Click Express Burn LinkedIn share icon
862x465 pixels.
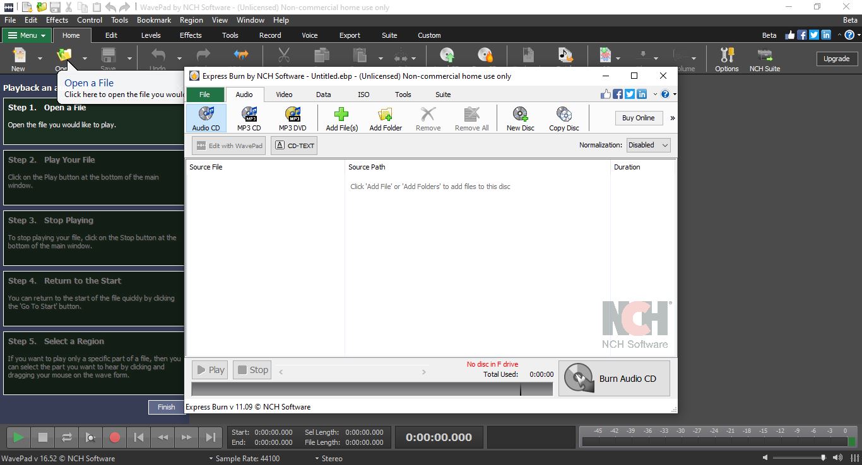coord(642,95)
